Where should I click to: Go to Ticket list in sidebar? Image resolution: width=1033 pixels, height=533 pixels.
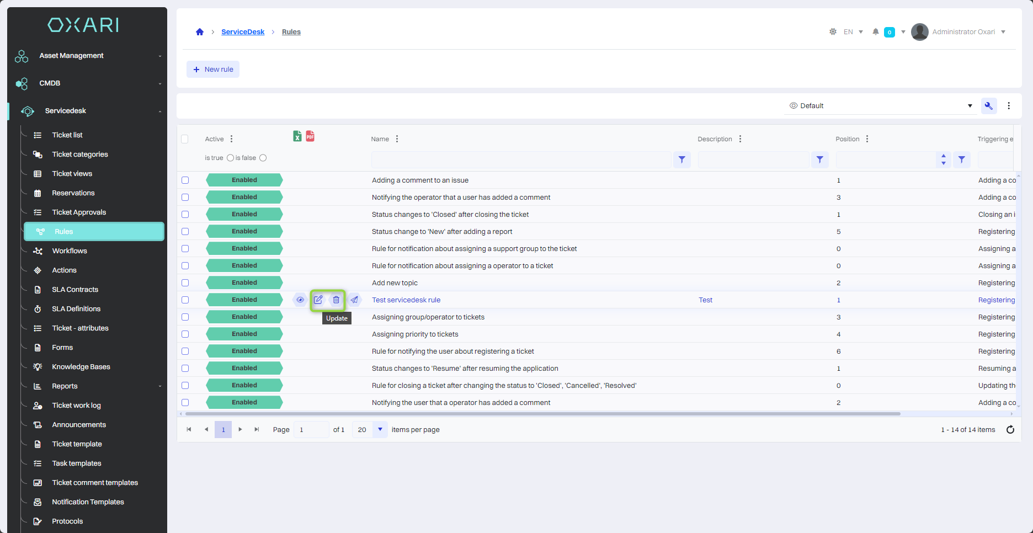[67, 135]
